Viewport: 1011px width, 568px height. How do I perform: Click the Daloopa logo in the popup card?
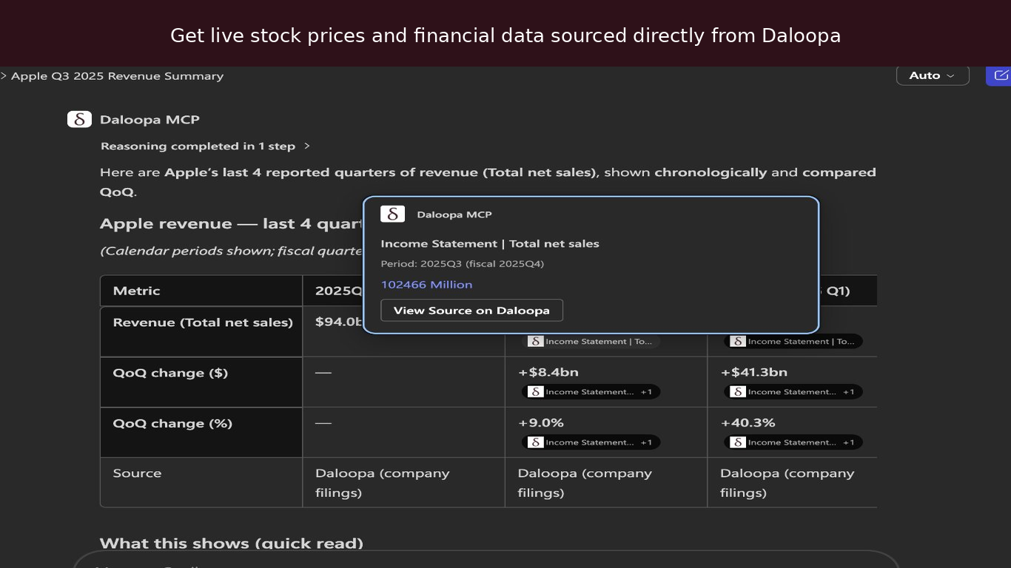click(392, 214)
